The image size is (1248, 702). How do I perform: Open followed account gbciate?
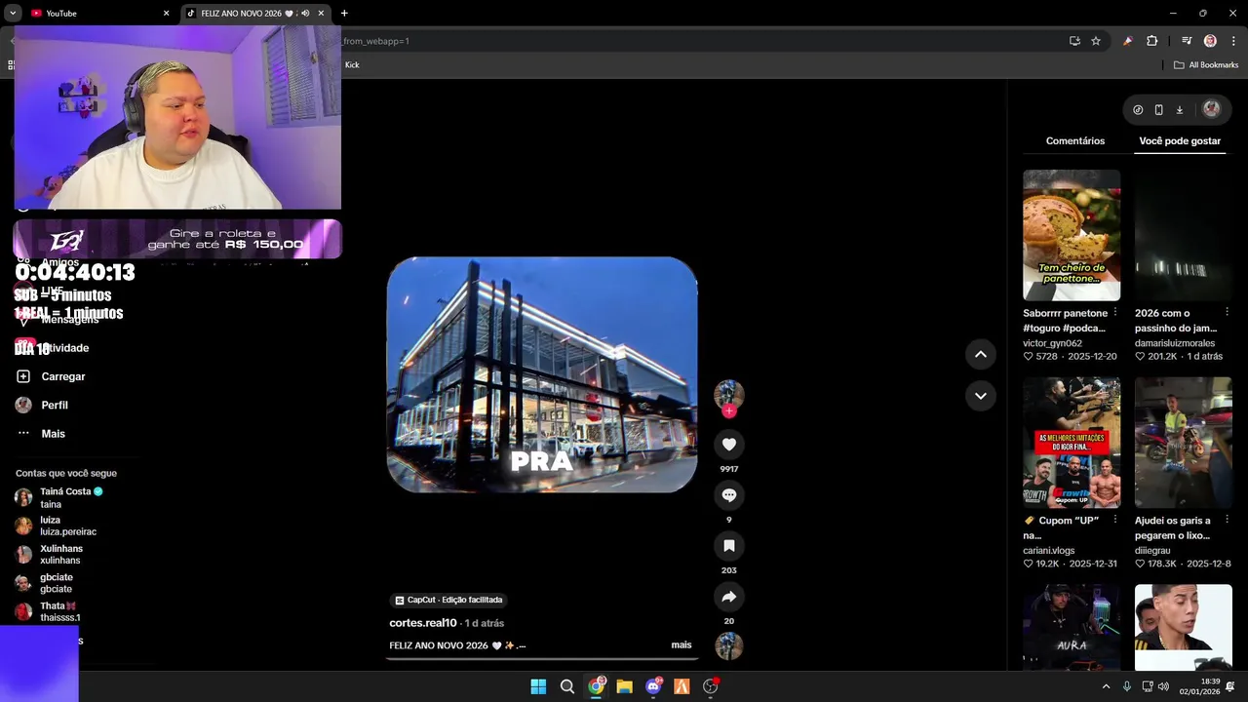(x=45, y=583)
